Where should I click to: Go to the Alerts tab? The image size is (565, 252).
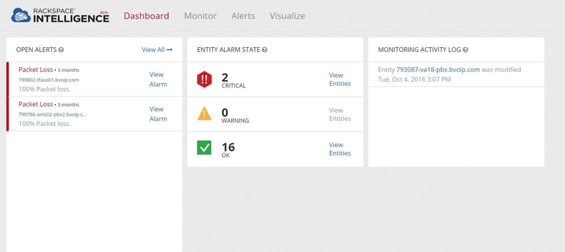tap(243, 16)
